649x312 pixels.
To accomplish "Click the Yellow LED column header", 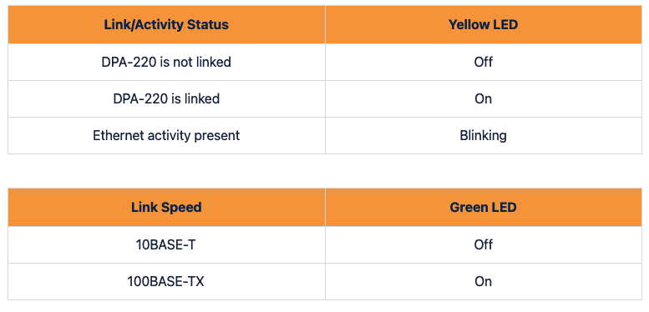I will point(484,24).
